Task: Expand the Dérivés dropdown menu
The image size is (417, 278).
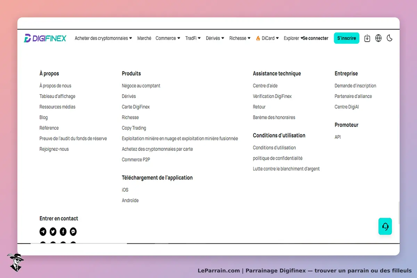Action: [215, 38]
